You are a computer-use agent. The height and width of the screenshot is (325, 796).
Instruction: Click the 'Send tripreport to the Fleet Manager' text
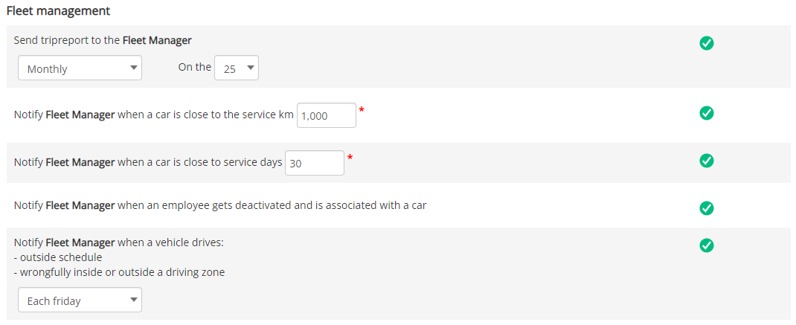point(103,41)
